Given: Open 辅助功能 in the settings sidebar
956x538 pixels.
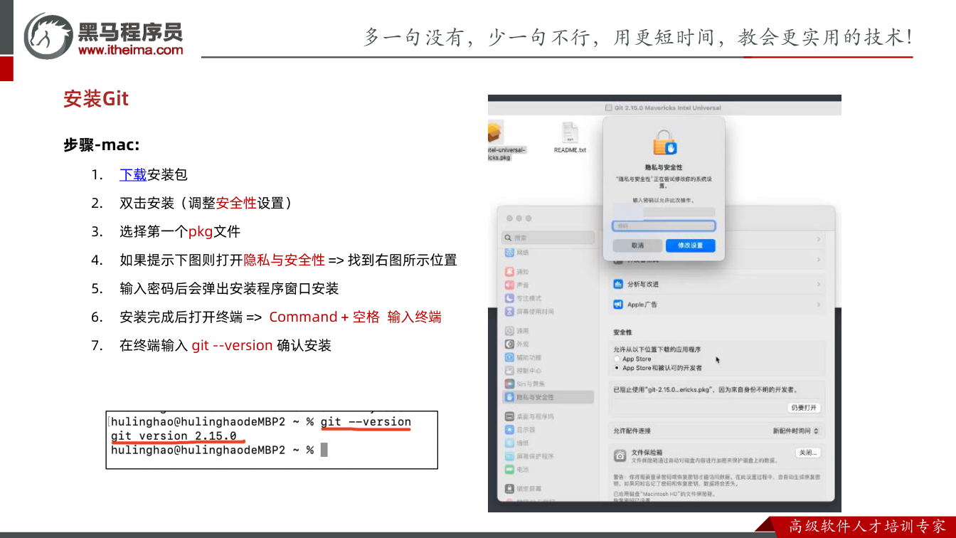Looking at the screenshot, I should (x=523, y=357).
